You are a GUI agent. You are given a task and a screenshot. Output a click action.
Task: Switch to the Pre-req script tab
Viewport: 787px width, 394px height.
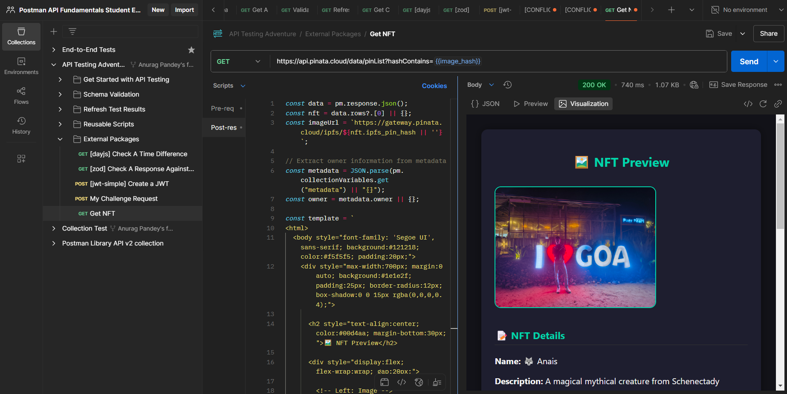tap(224, 108)
